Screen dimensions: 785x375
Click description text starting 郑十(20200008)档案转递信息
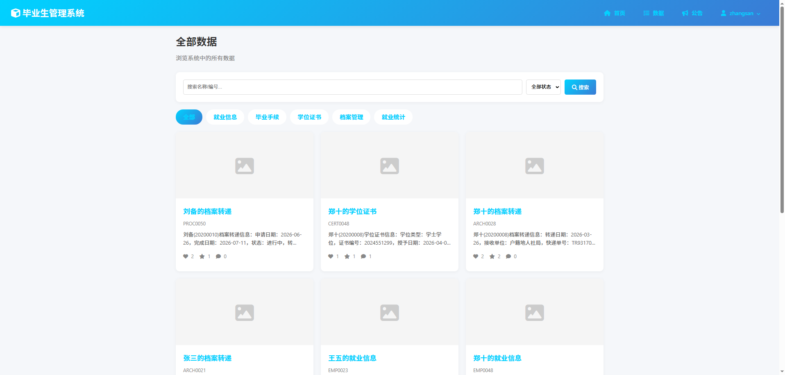tap(534, 239)
